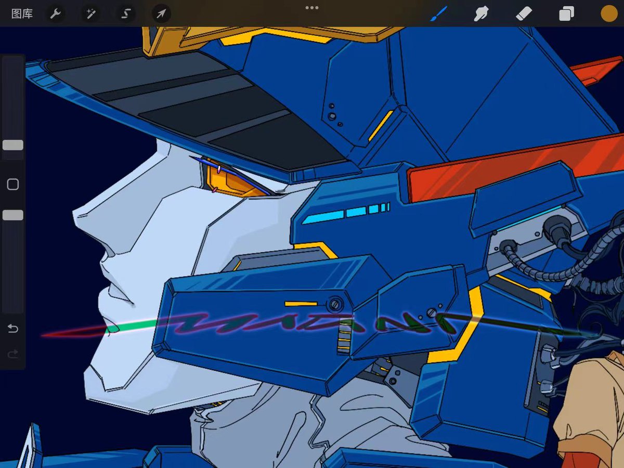Open the 图库 gallery

[x=22, y=14]
